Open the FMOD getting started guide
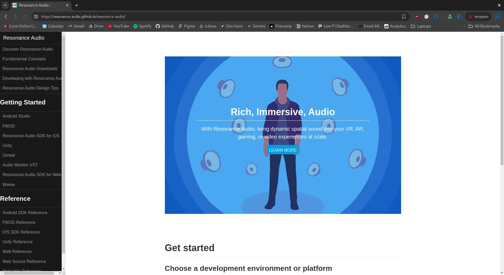The height and width of the screenshot is (275, 504). tap(9, 126)
